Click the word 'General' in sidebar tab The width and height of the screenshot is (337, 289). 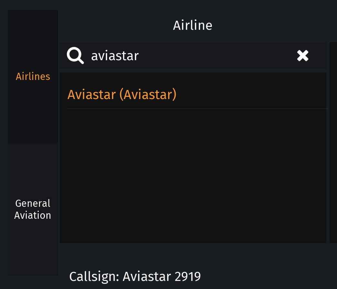click(33, 203)
